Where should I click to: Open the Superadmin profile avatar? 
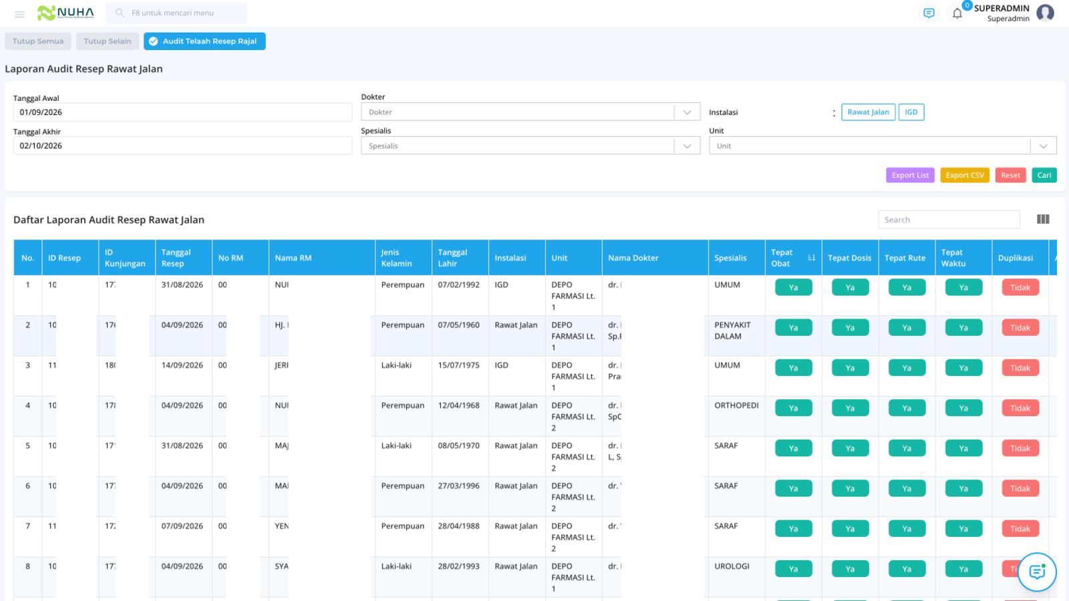(x=1046, y=13)
